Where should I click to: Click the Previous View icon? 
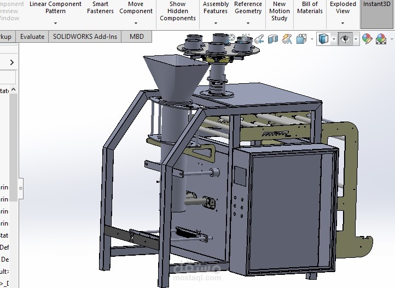coord(259,39)
